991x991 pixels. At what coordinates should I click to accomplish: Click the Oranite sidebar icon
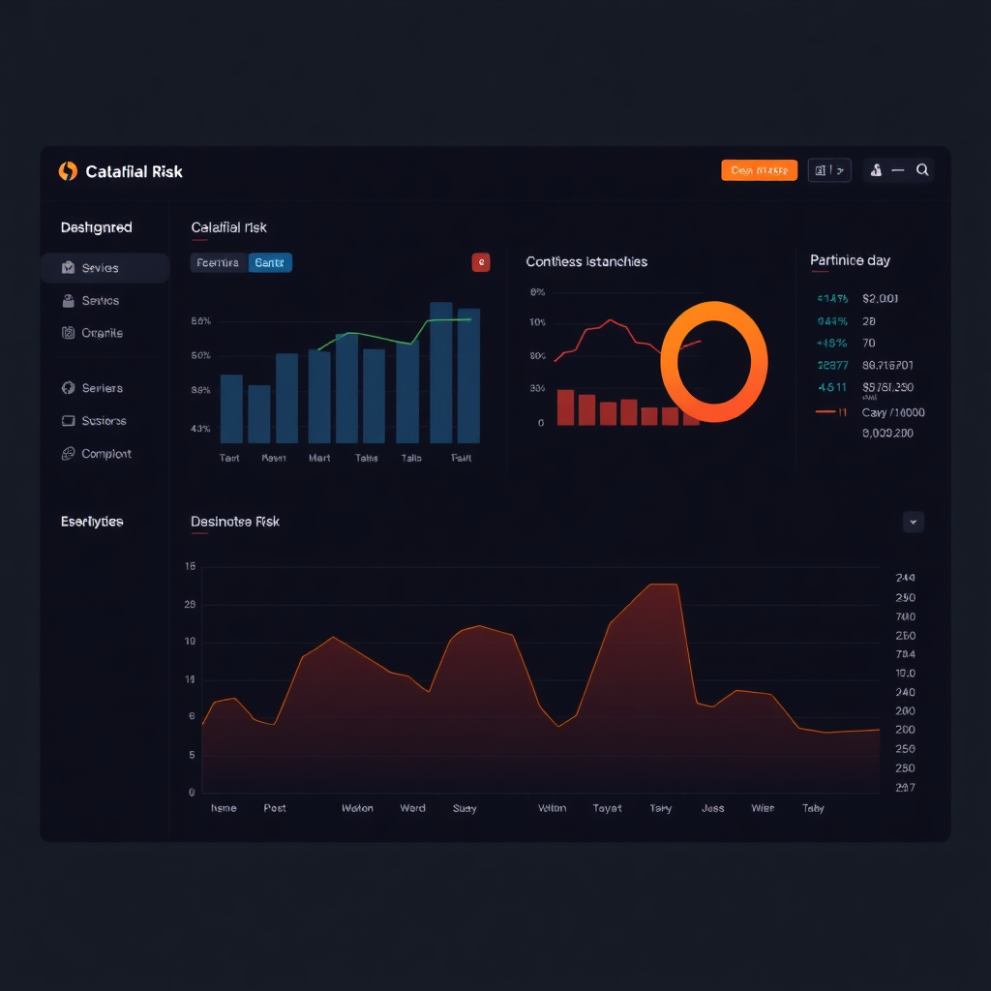click(67, 332)
